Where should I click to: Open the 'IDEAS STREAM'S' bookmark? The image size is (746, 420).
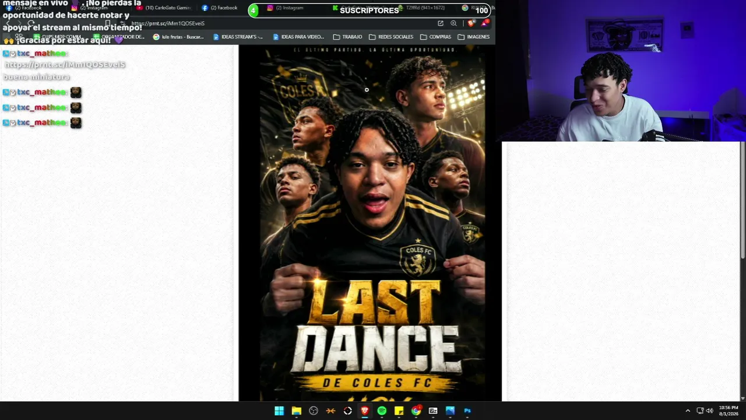[238, 37]
